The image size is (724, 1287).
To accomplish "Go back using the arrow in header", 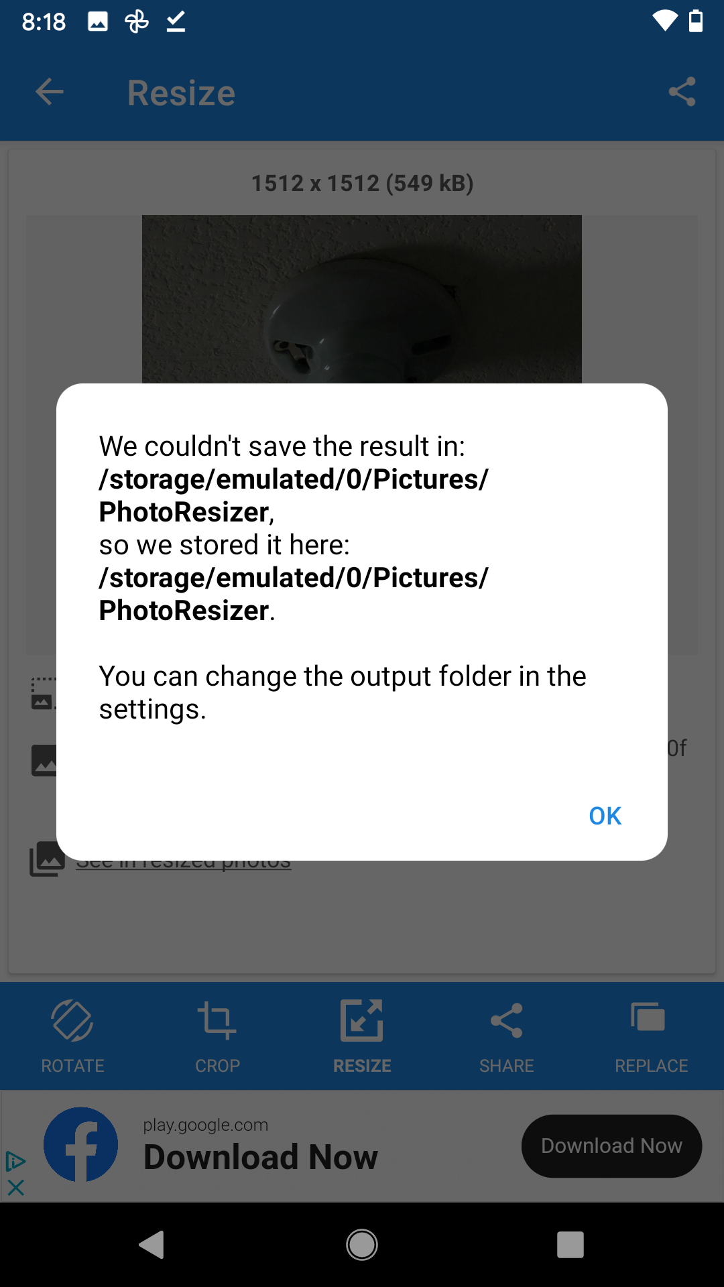I will [50, 92].
